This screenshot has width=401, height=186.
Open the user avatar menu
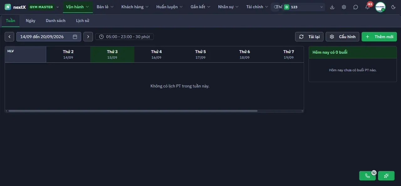pyautogui.click(x=380, y=7)
